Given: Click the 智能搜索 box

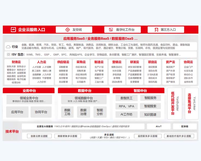Looking at the screenshot, I should (150, 106).
